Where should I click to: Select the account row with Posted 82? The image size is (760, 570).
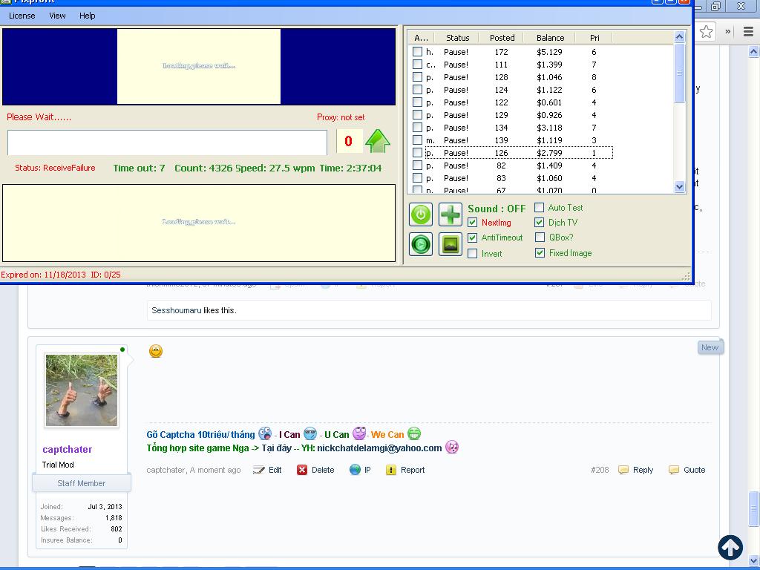click(x=514, y=166)
